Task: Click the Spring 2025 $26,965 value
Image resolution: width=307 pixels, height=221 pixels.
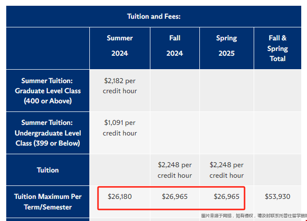Action: click(227, 196)
